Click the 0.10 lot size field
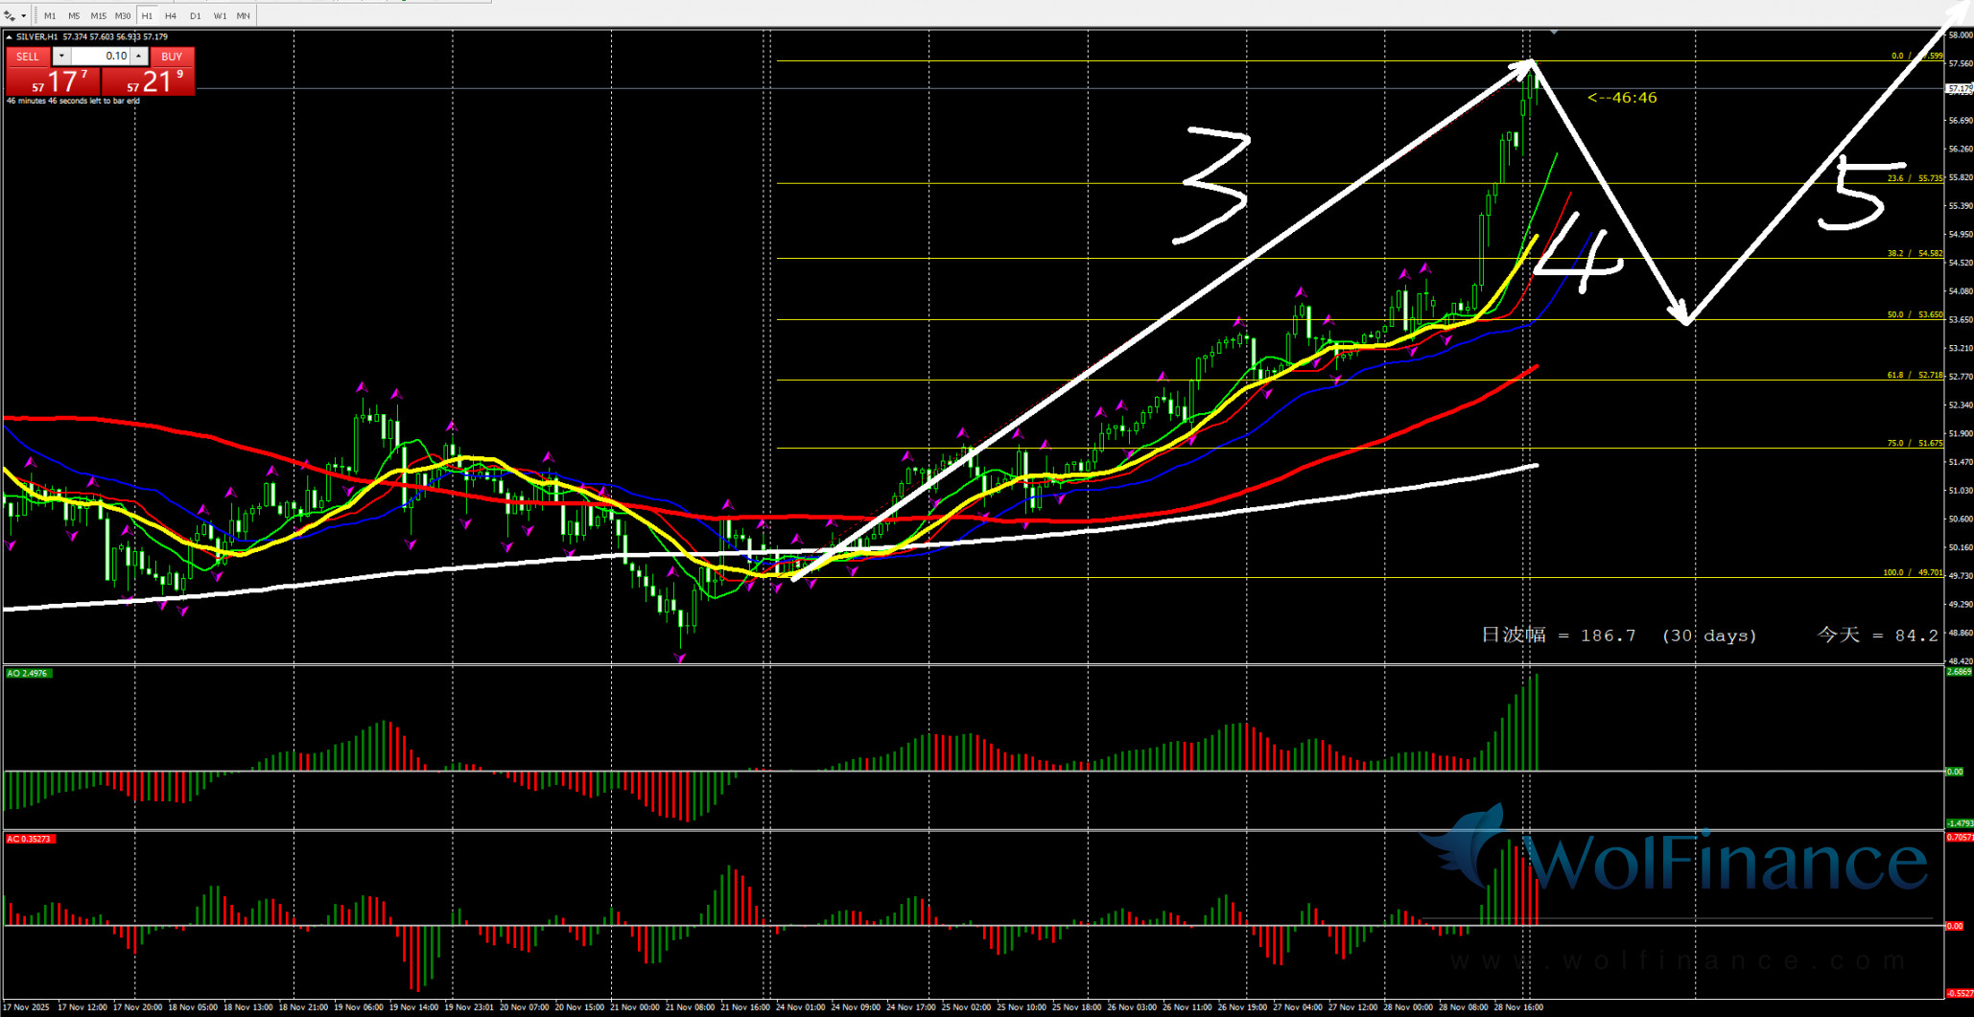This screenshot has height=1017, width=1974. (101, 57)
